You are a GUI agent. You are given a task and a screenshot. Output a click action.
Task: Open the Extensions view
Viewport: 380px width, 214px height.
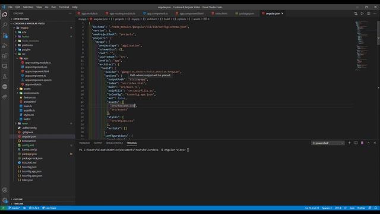pyautogui.click(x=5, y=56)
